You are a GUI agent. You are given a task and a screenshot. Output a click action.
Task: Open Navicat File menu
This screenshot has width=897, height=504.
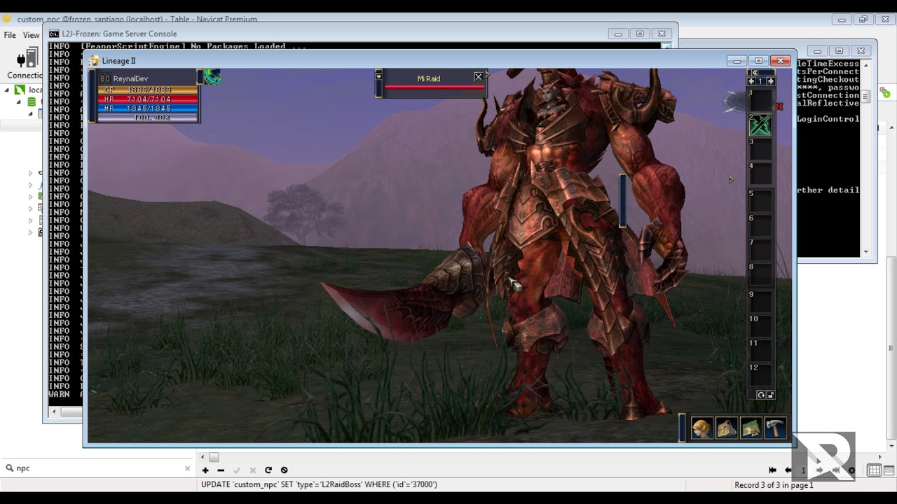point(10,35)
